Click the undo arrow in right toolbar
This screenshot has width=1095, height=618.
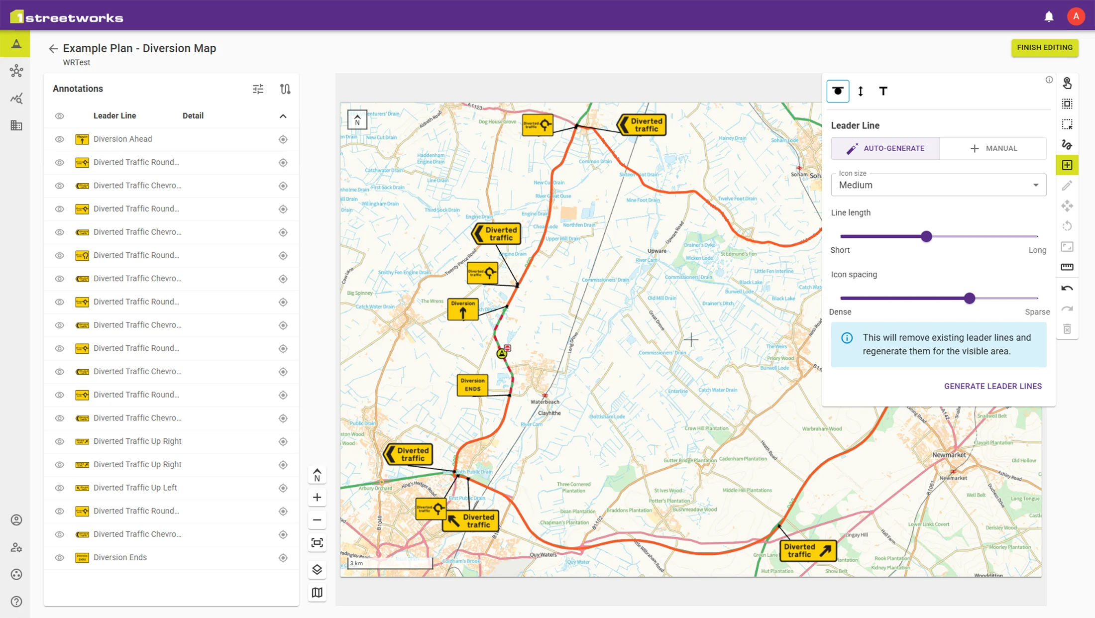click(x=1067, y=288)
